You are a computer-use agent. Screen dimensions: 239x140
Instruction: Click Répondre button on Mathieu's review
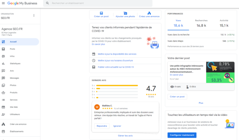coord(102,126)
